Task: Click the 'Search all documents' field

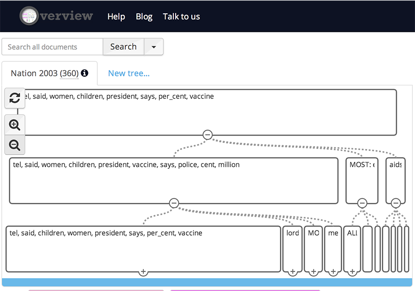Action: coord(52,47)
